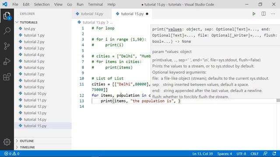
Task: Open the Edit menu
Action: pyautogui.click(x=26, y=4)
